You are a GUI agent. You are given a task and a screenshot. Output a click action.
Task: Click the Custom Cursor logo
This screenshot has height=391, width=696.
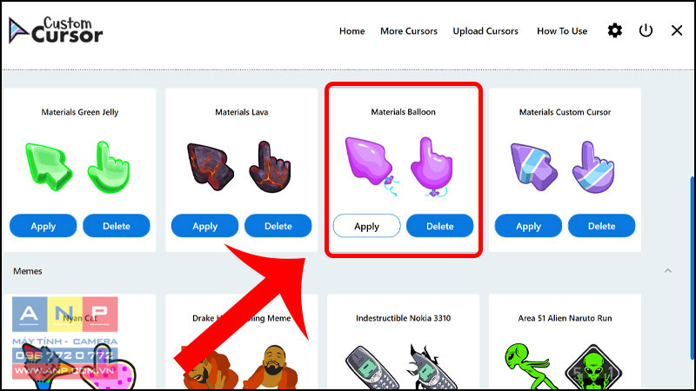tap(56, 30)
